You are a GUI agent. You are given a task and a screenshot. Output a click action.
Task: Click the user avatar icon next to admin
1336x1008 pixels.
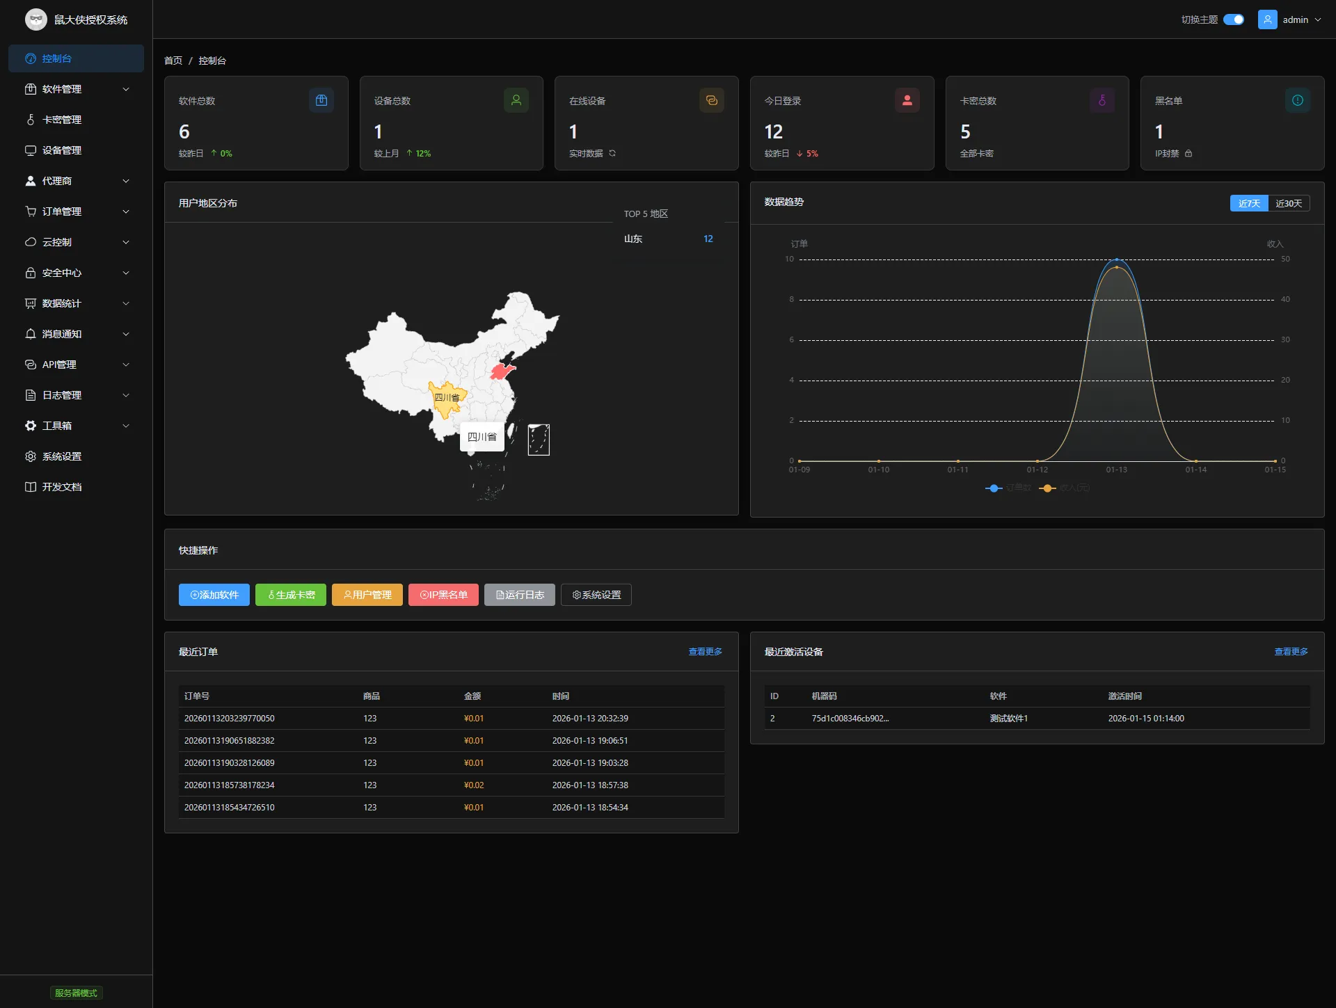click(x=1267, y=19)
